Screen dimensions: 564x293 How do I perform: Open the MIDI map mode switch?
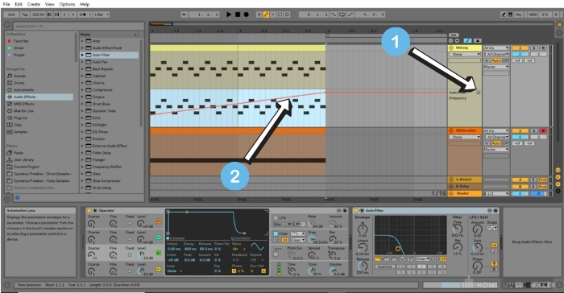[x=533, y=14]
